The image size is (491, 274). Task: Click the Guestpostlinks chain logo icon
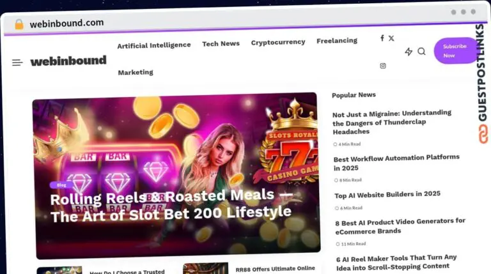point(483,134)
